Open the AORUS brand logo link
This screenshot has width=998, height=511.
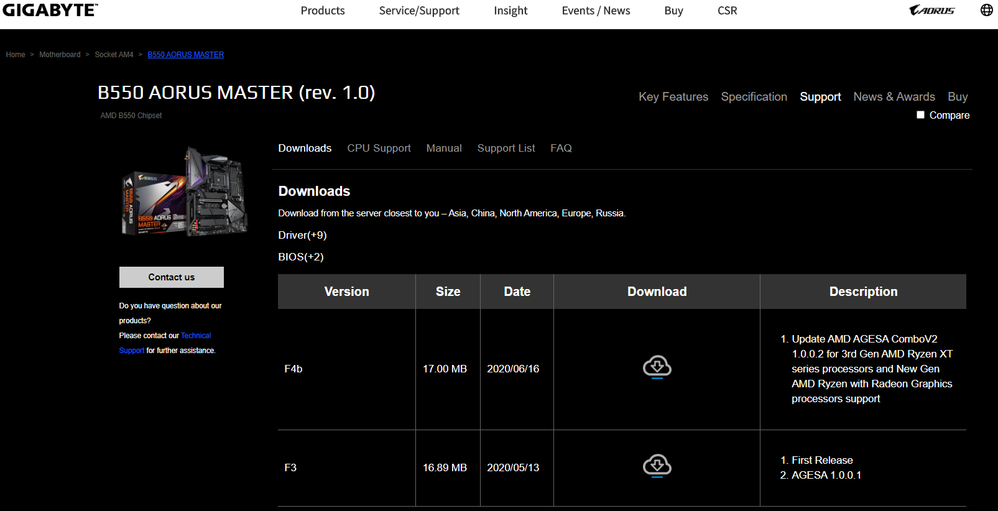[x=931, y=10]
